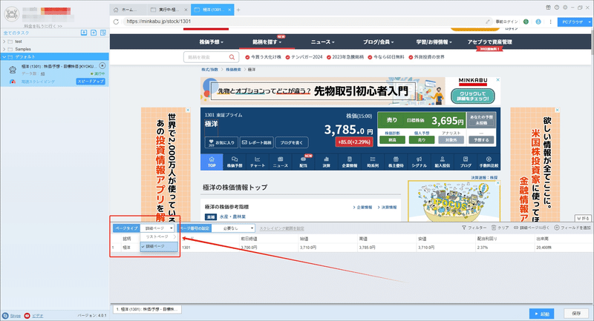Click the 保存 save button
The image size is (594, 321).
point(576,314)
